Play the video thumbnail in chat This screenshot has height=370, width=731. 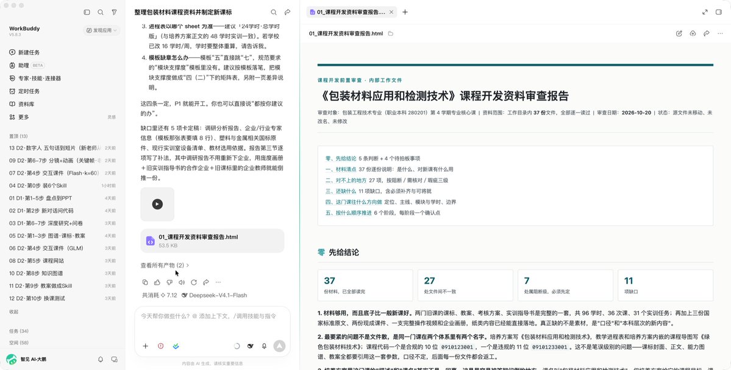coord(157,204)
